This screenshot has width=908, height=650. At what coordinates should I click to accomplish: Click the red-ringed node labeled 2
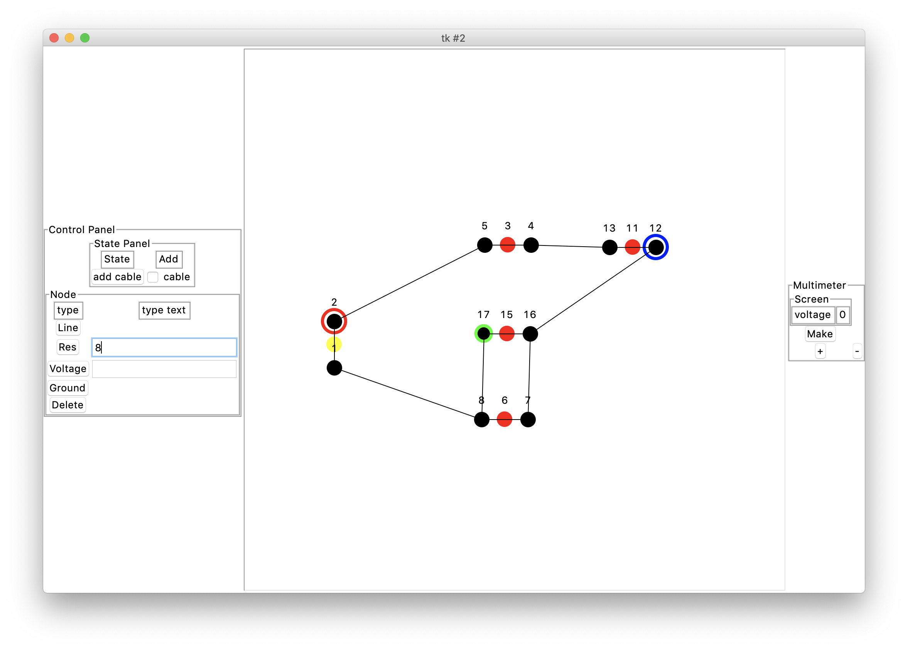click(334, 321)
